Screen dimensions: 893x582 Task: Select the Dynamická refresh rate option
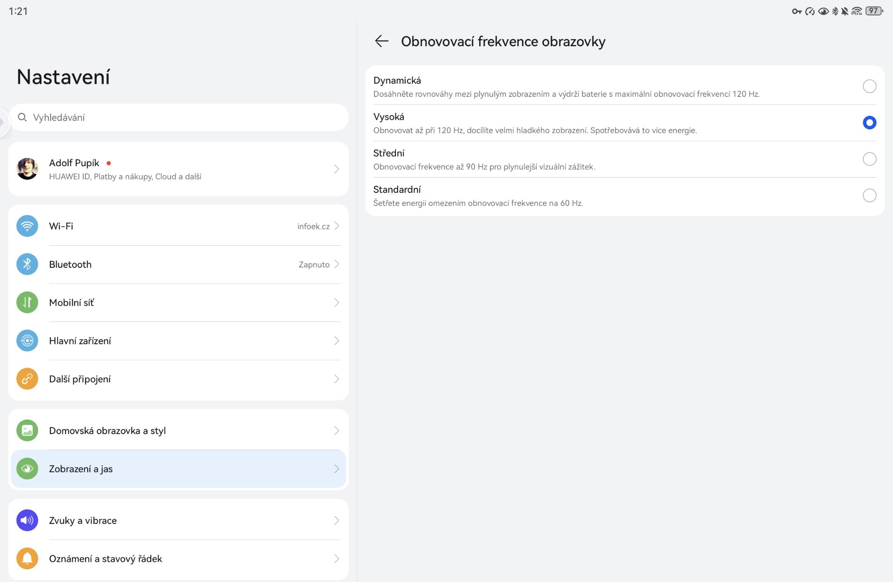coord(869,86)
